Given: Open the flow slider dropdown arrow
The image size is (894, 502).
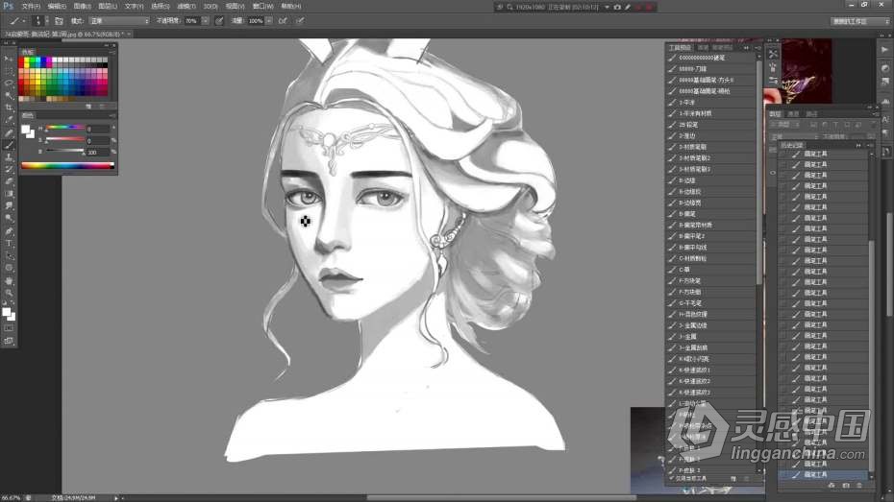Looking at the screenshot, I should pyautogui.click(x=268, y=20).
